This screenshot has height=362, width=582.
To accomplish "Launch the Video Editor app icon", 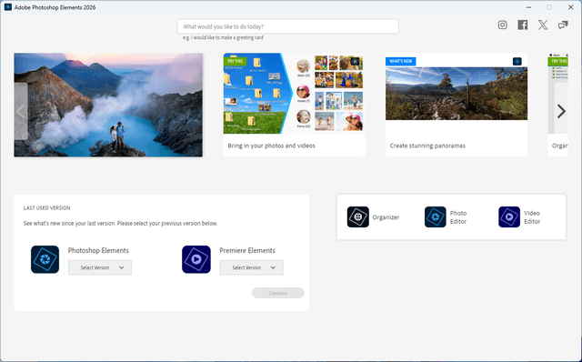I will pos(509,216).
